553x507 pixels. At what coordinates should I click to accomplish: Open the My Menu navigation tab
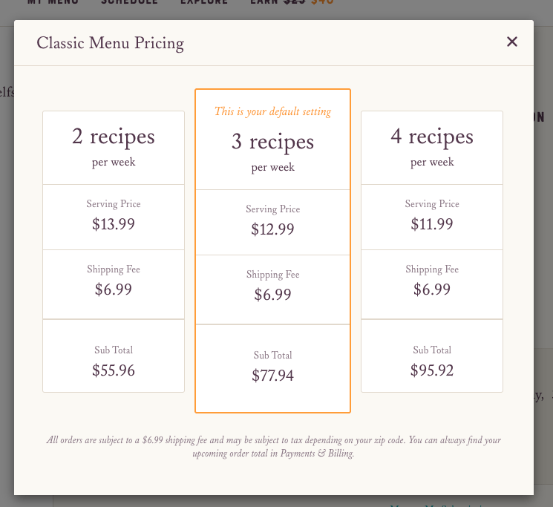click(53, 2)
